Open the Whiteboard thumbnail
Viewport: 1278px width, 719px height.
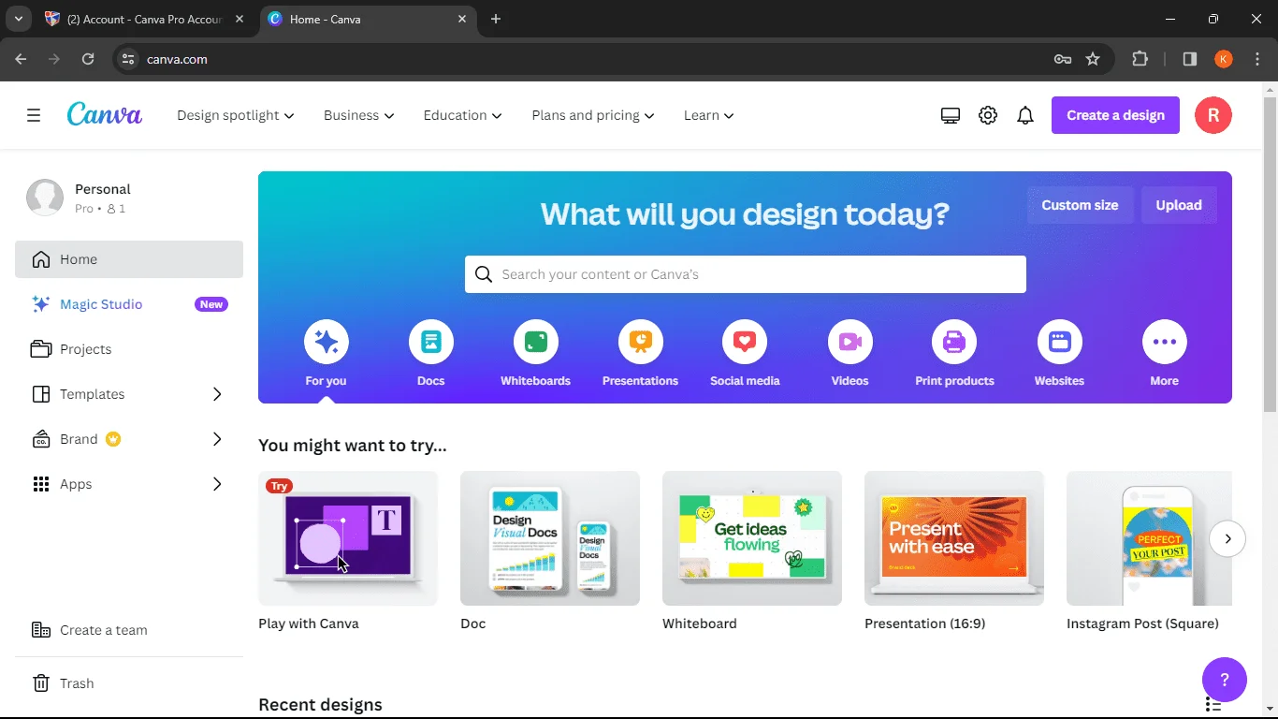(x=752, y=538)
